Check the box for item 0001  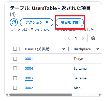click(x=15, y=59)
